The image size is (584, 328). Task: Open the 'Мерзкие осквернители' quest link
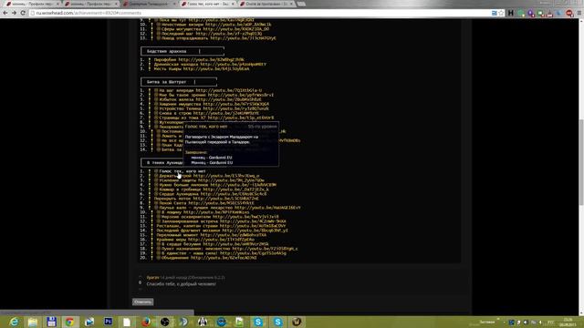[185, 217]
